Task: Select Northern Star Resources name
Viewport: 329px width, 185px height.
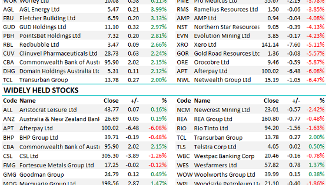Action: [227, 27]
